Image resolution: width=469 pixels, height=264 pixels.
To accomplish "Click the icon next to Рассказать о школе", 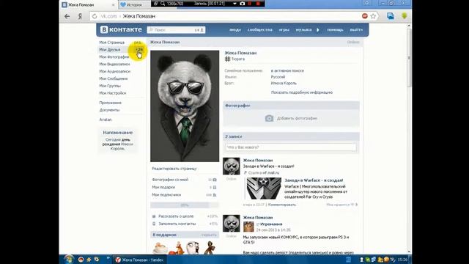I will click(x=154, y=216).
